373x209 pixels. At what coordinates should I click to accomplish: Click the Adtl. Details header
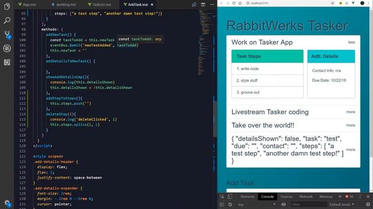click(331, 56)
